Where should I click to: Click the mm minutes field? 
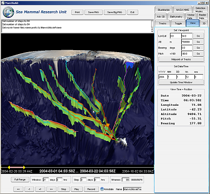point(199,77)
